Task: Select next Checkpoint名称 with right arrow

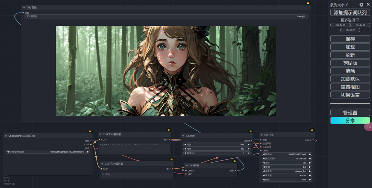Action: (87, 152)
